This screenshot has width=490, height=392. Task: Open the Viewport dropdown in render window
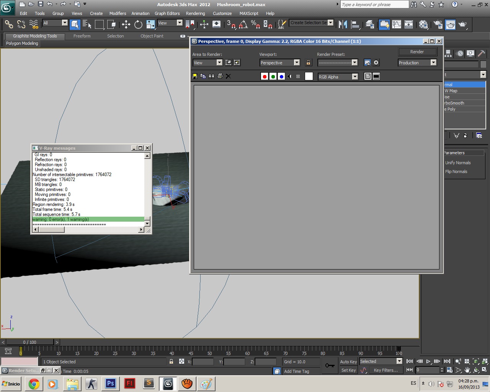[x=280, y=62]
